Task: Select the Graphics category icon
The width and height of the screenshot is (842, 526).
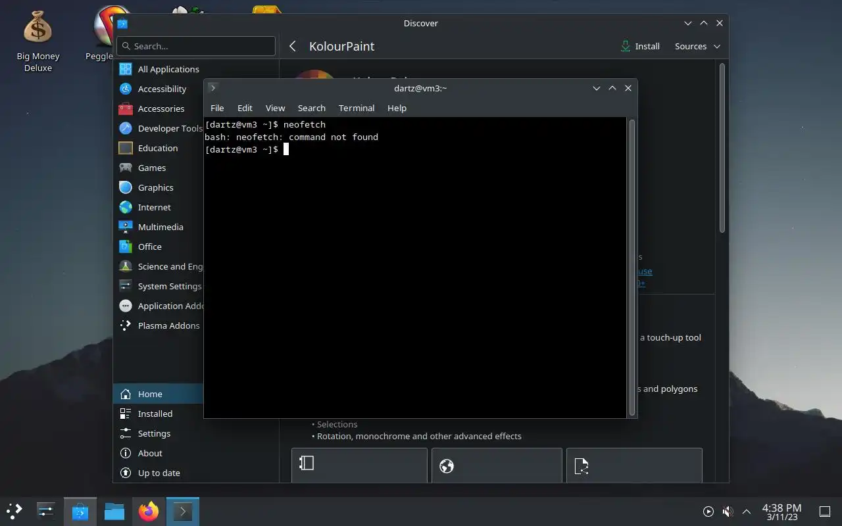Action: (126, 187)
